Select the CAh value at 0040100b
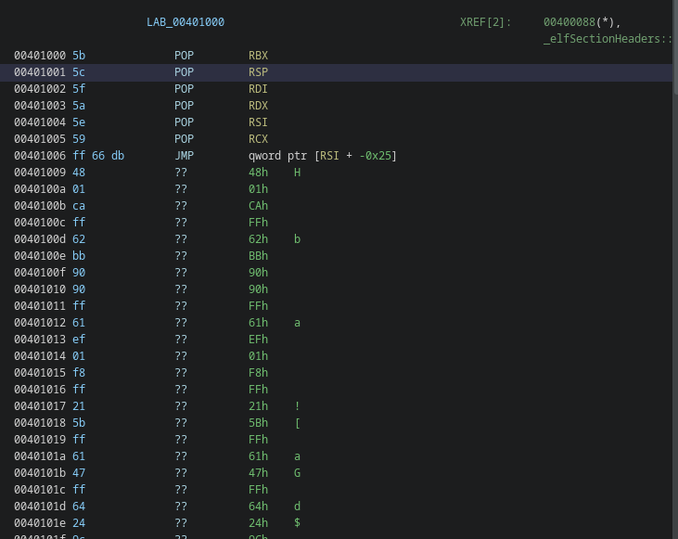This screenshot has width=678, height=539. point(258,206)
